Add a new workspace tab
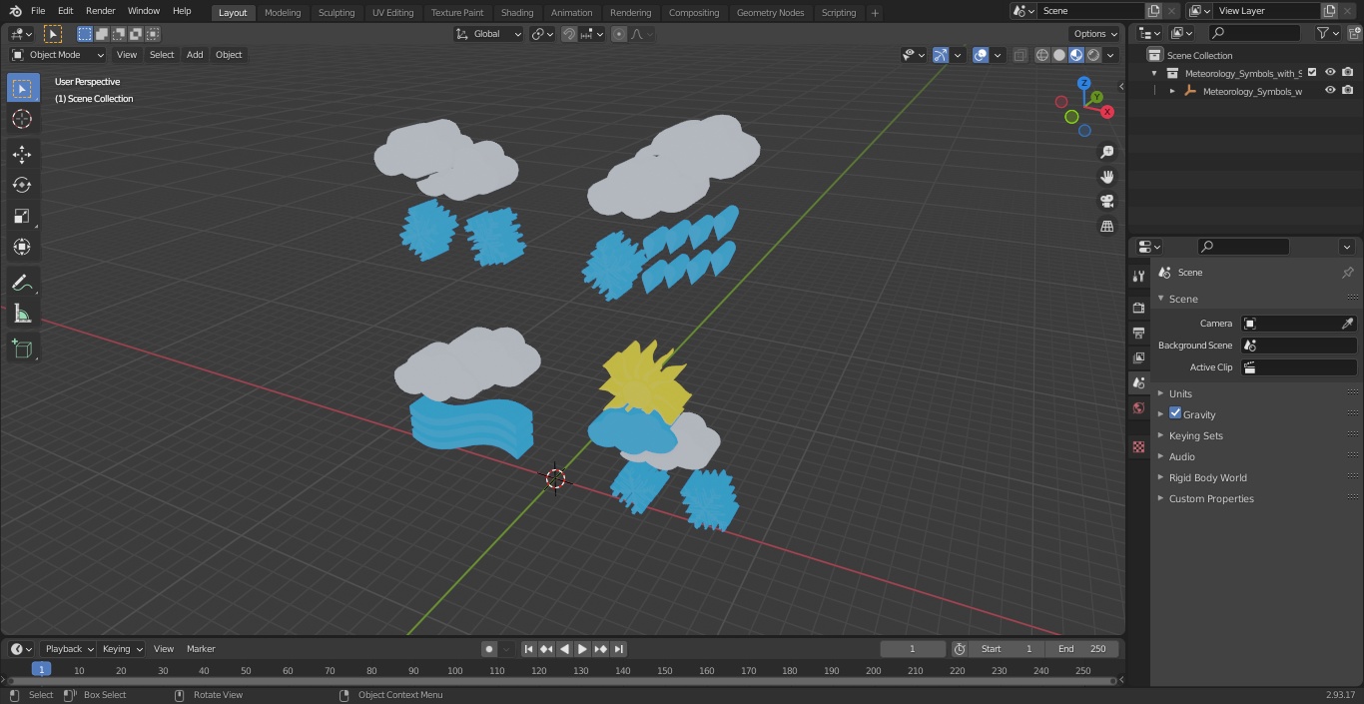Viewport: 1364px width, 704px height. 875,13
